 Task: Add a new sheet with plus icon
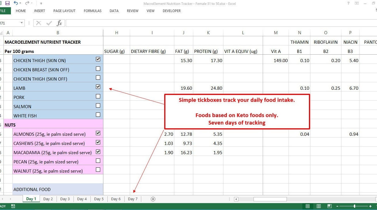(153, 199)
